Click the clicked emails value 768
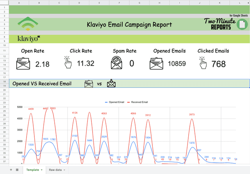 (x=219, y=64)
